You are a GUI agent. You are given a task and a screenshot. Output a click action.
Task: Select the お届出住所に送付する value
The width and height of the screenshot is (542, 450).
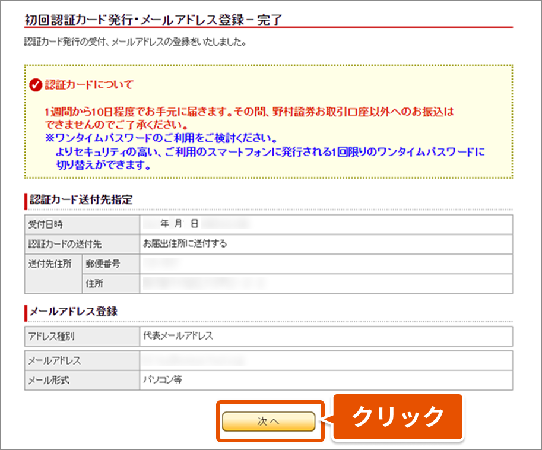pyautogui.click(x=185, y=243)
